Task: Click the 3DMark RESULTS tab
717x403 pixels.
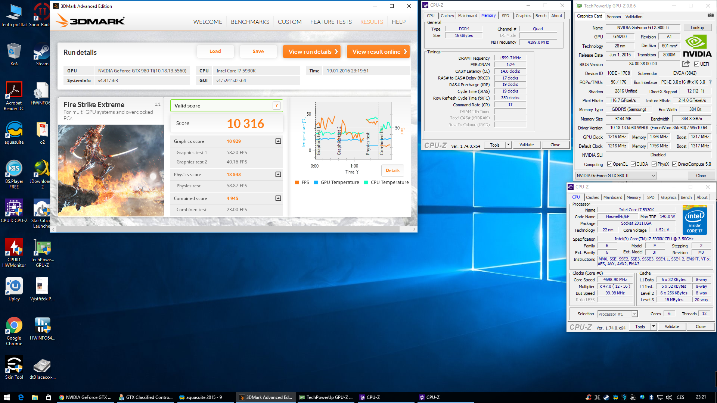Action: coord(371,22)
